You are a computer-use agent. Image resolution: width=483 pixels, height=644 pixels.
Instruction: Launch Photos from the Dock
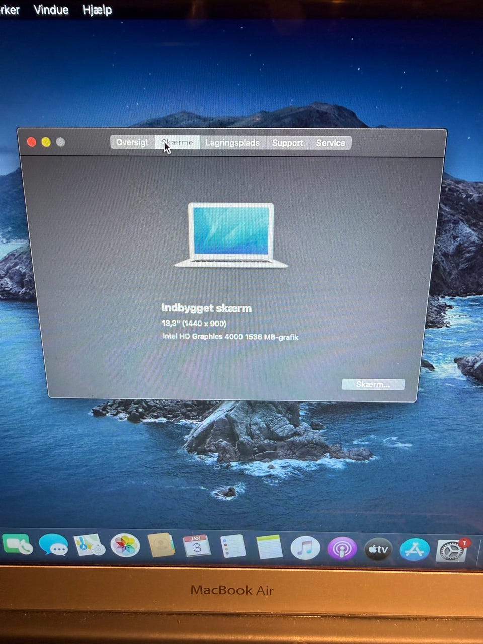click(x=125, y=546)
